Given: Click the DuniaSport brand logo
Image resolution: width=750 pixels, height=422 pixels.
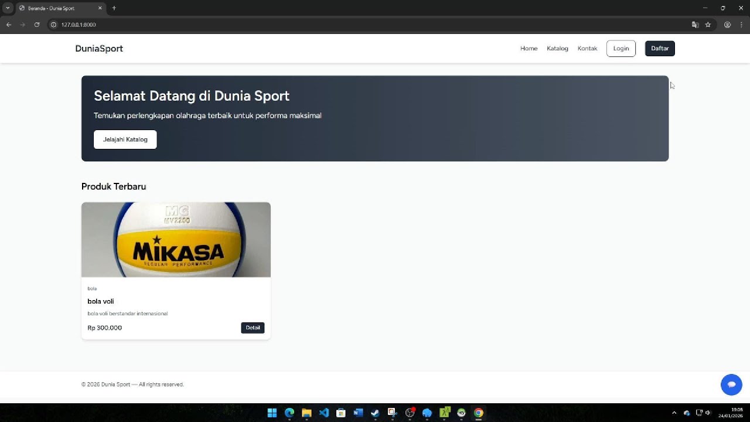Looking at the screenshot, I should [x=99, y=49].
